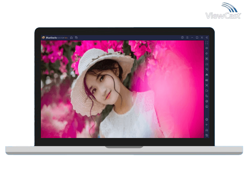
Task: Click the multi-window icon next to Home
Action: point(76,38)
